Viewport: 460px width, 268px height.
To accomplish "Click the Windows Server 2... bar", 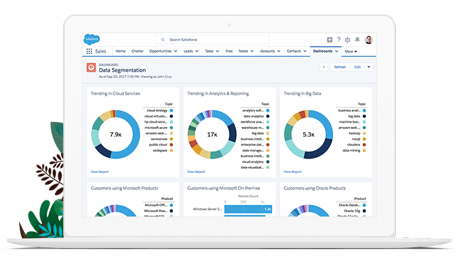I will [x=248, y=209].
